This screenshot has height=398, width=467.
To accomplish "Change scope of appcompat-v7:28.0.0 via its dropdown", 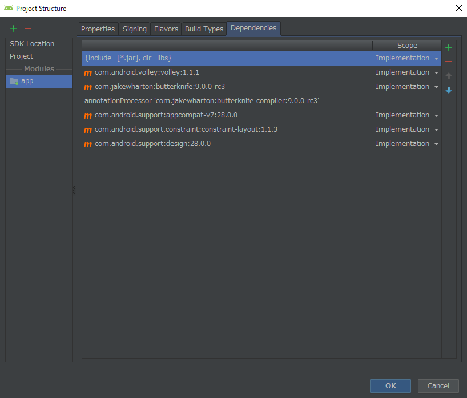I will (436, 115).
